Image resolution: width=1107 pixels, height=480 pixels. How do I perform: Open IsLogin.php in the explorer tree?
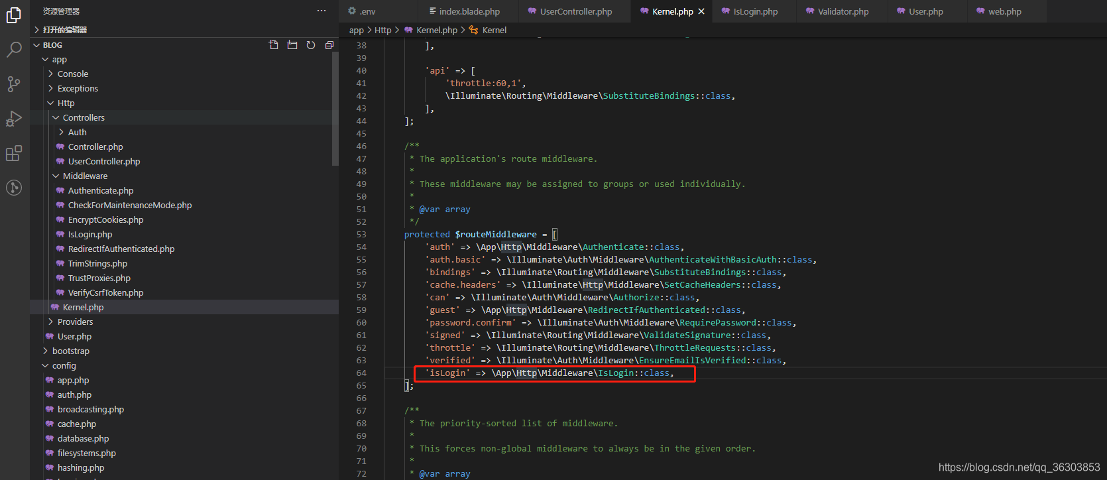click(x=184, y=234)
